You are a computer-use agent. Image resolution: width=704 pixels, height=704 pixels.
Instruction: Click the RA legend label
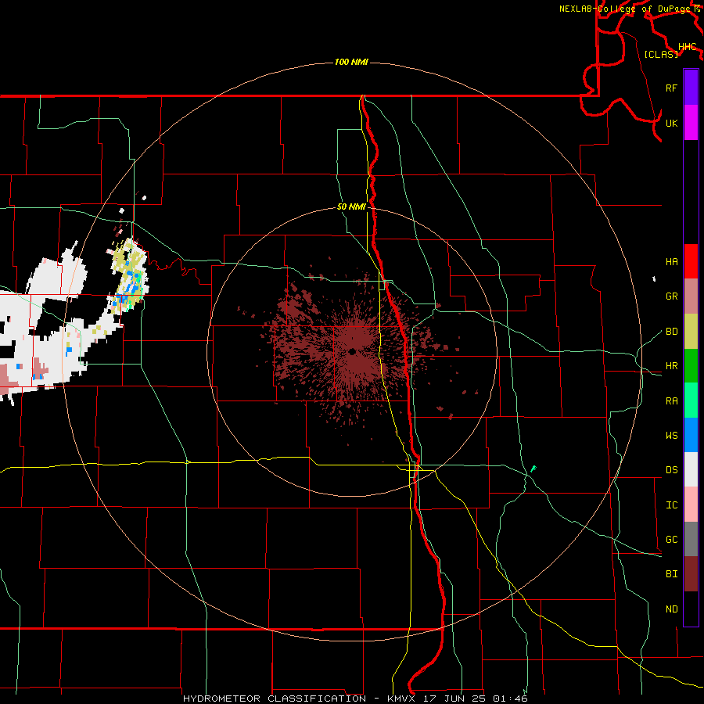click(672, 401)
